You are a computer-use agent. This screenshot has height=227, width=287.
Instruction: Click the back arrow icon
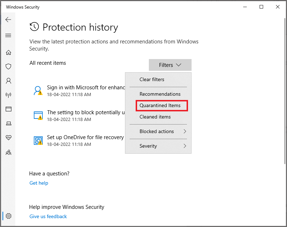(8, 20)
